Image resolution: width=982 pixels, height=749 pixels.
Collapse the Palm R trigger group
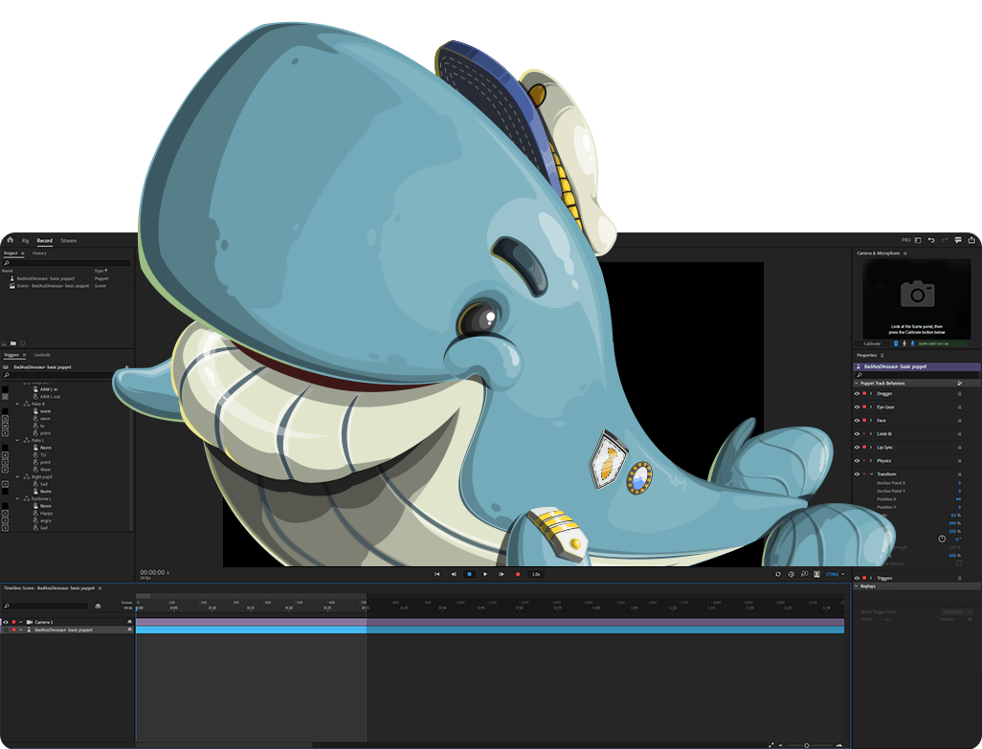click(18, 404)
